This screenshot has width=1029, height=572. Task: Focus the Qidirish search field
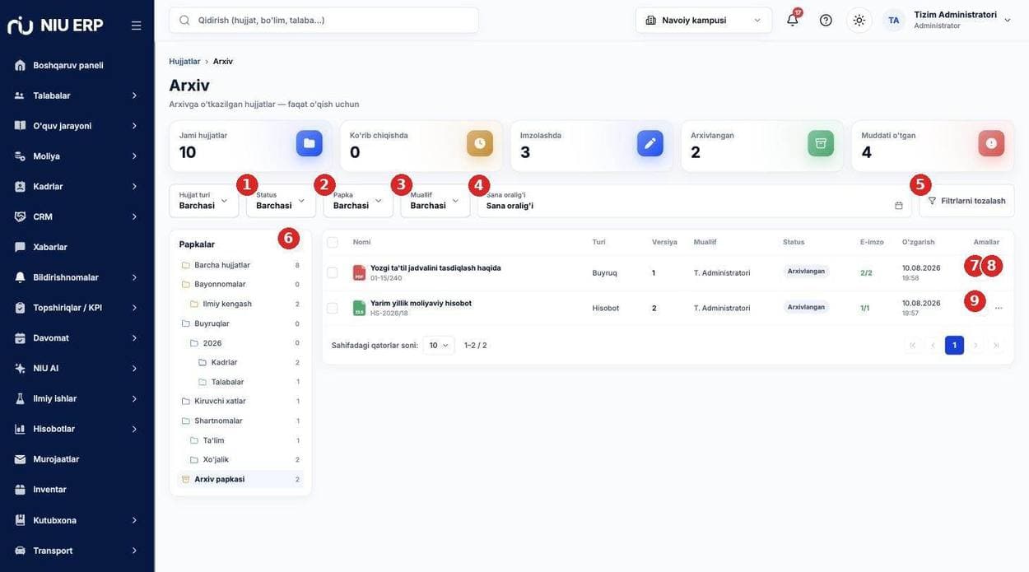click(x=324, y=20)
